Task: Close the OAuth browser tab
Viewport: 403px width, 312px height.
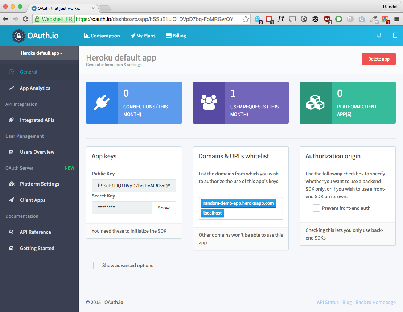Action: point(93,8)
